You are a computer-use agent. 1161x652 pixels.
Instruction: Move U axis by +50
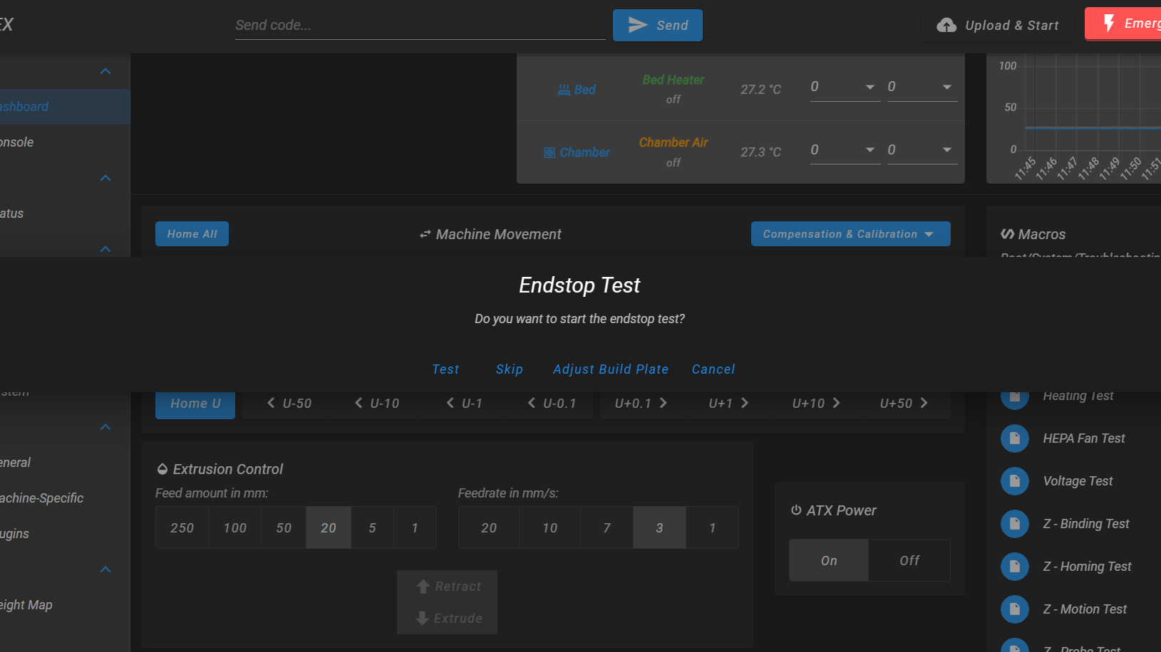[904, 404]
